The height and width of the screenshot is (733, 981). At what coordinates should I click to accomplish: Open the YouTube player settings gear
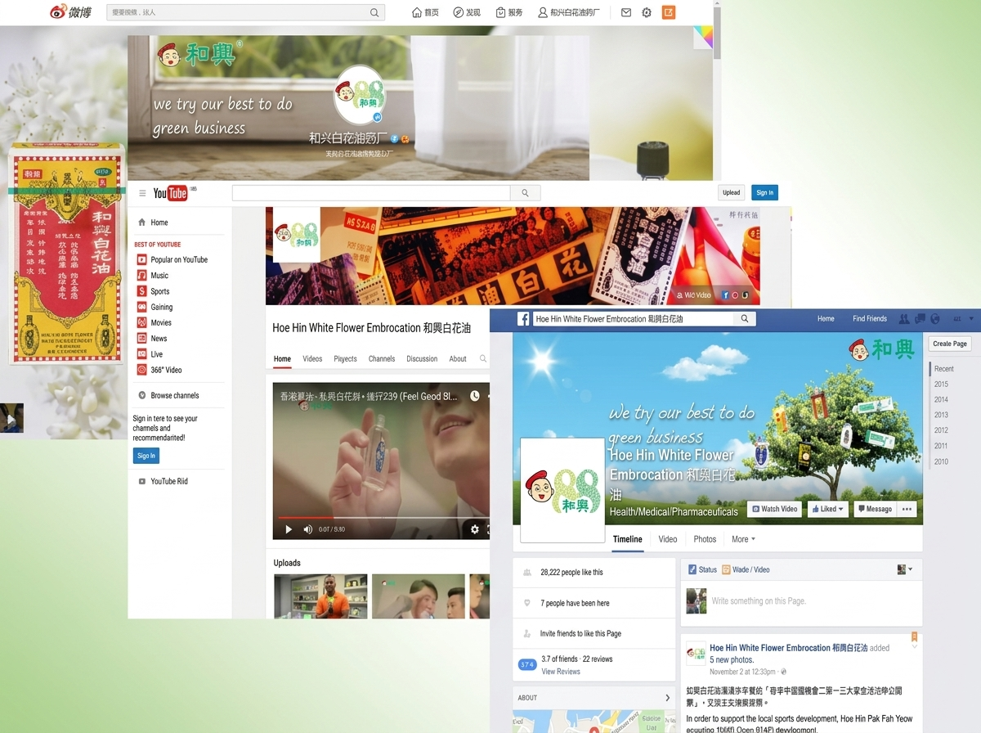(x=475, y=529)
